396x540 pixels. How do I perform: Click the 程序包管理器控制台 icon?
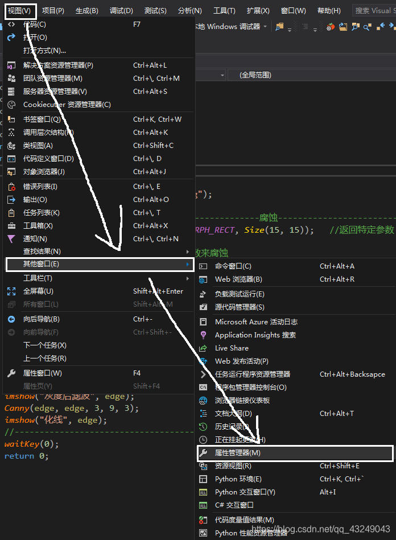point(203,387)
